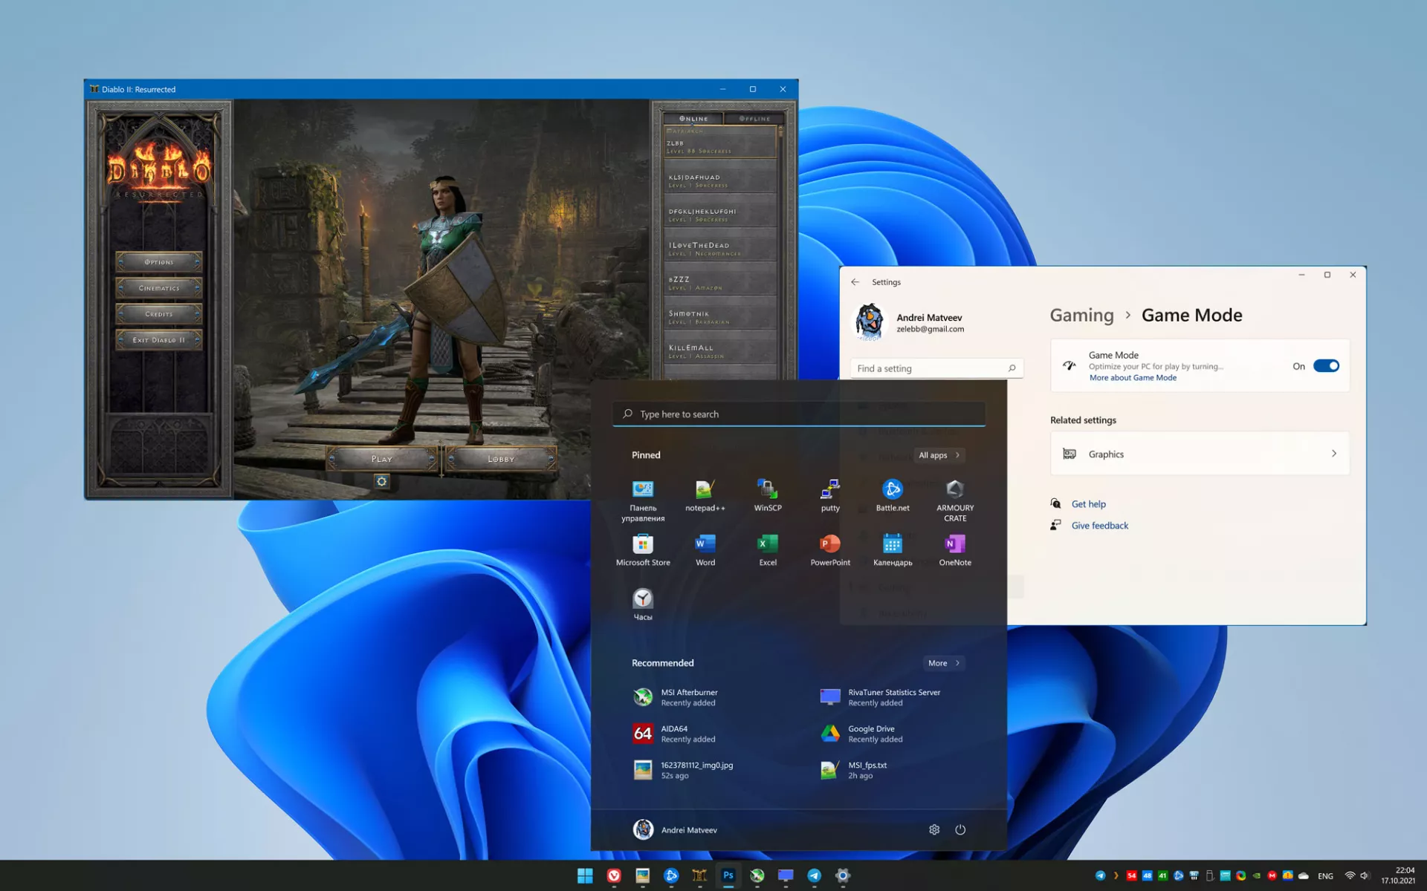Launch Word from pinned apps
This screenshot has width=1427, height=891.
coord(705,550)
